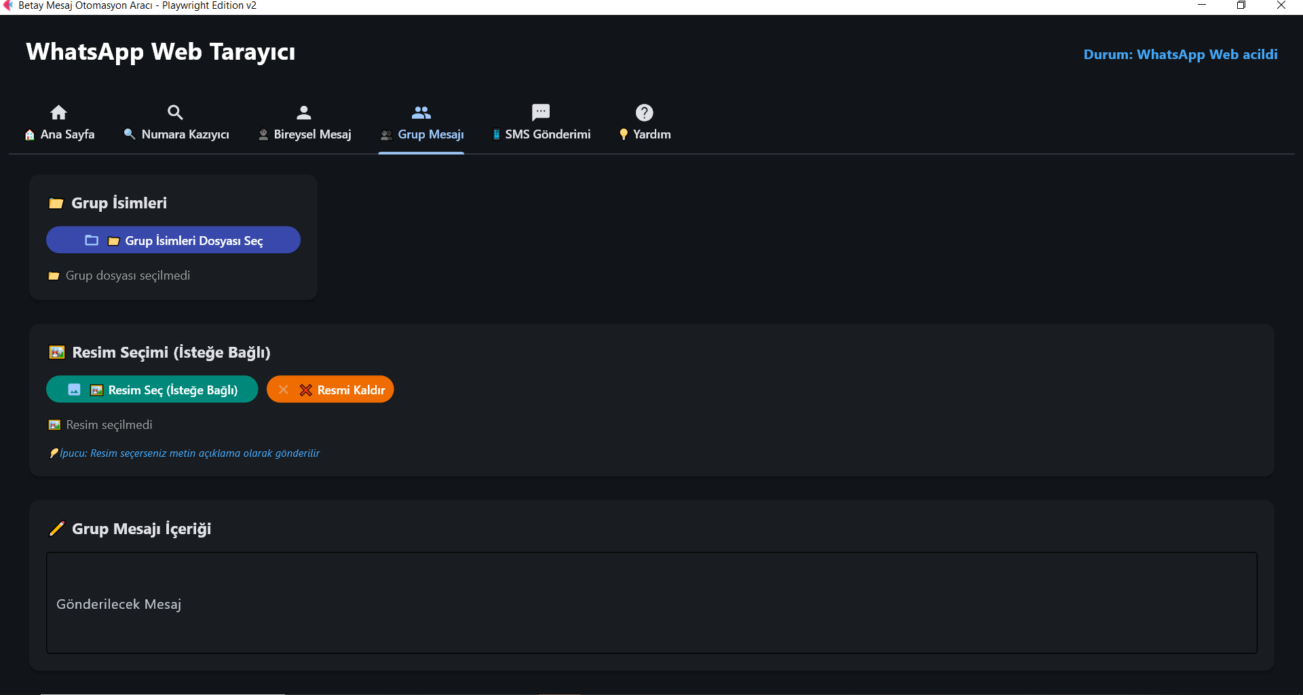1303x695 pixels.
Task: Click the Grup İsimleri section heading
Action: coord(119,203)
